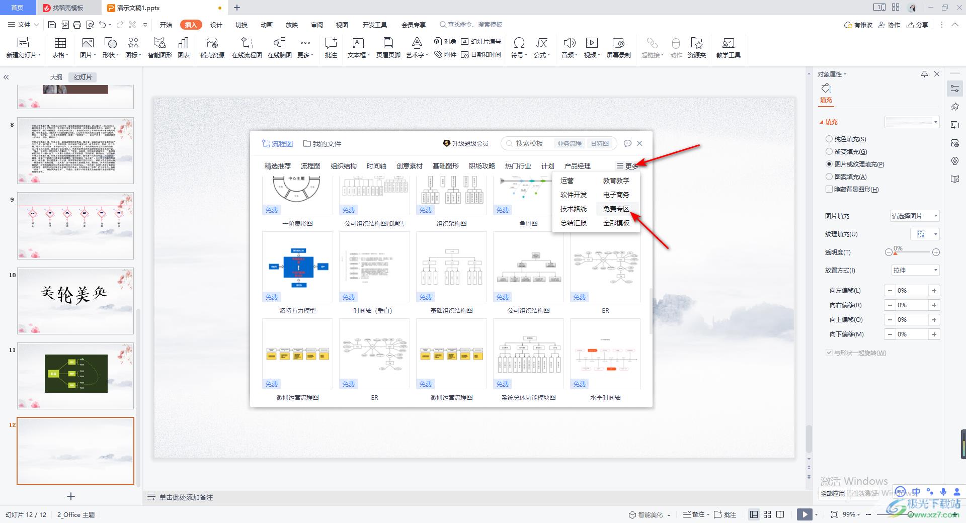Image resolution: width=966 pixels, height=523 pixels.
Task: Click the 分享 share button
Action: point(918,25)
